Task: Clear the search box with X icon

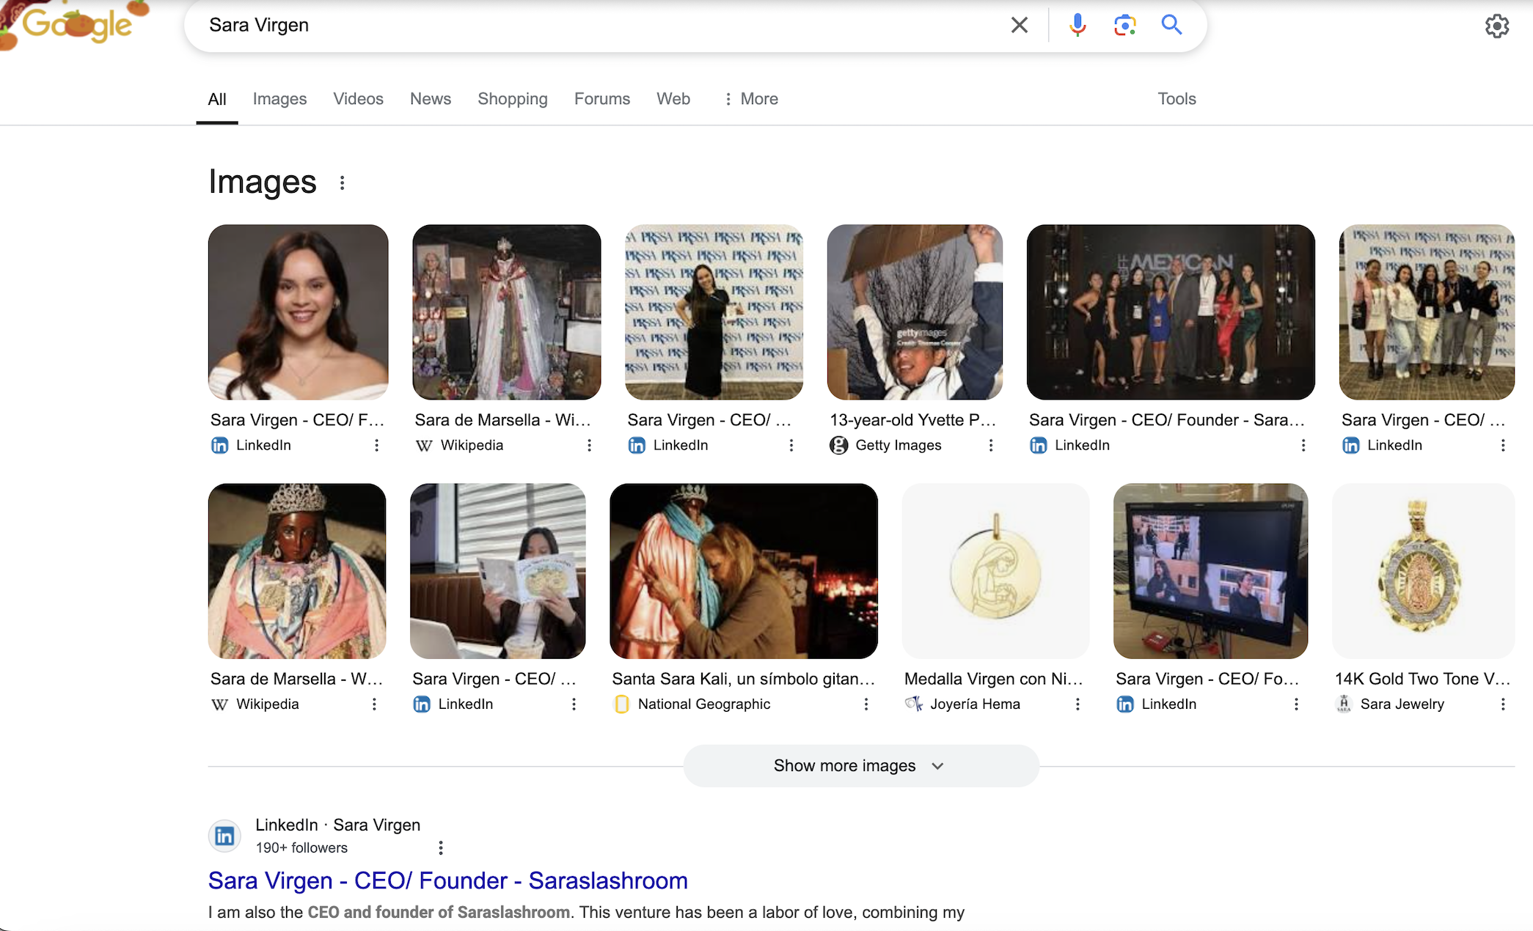Action: pos(1019,25)
